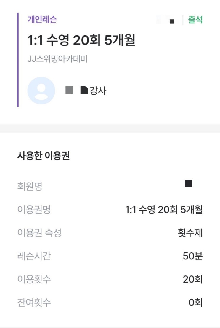220x328 pixels.
Task: Select the 회원명 row label
Action: (30, 186)
